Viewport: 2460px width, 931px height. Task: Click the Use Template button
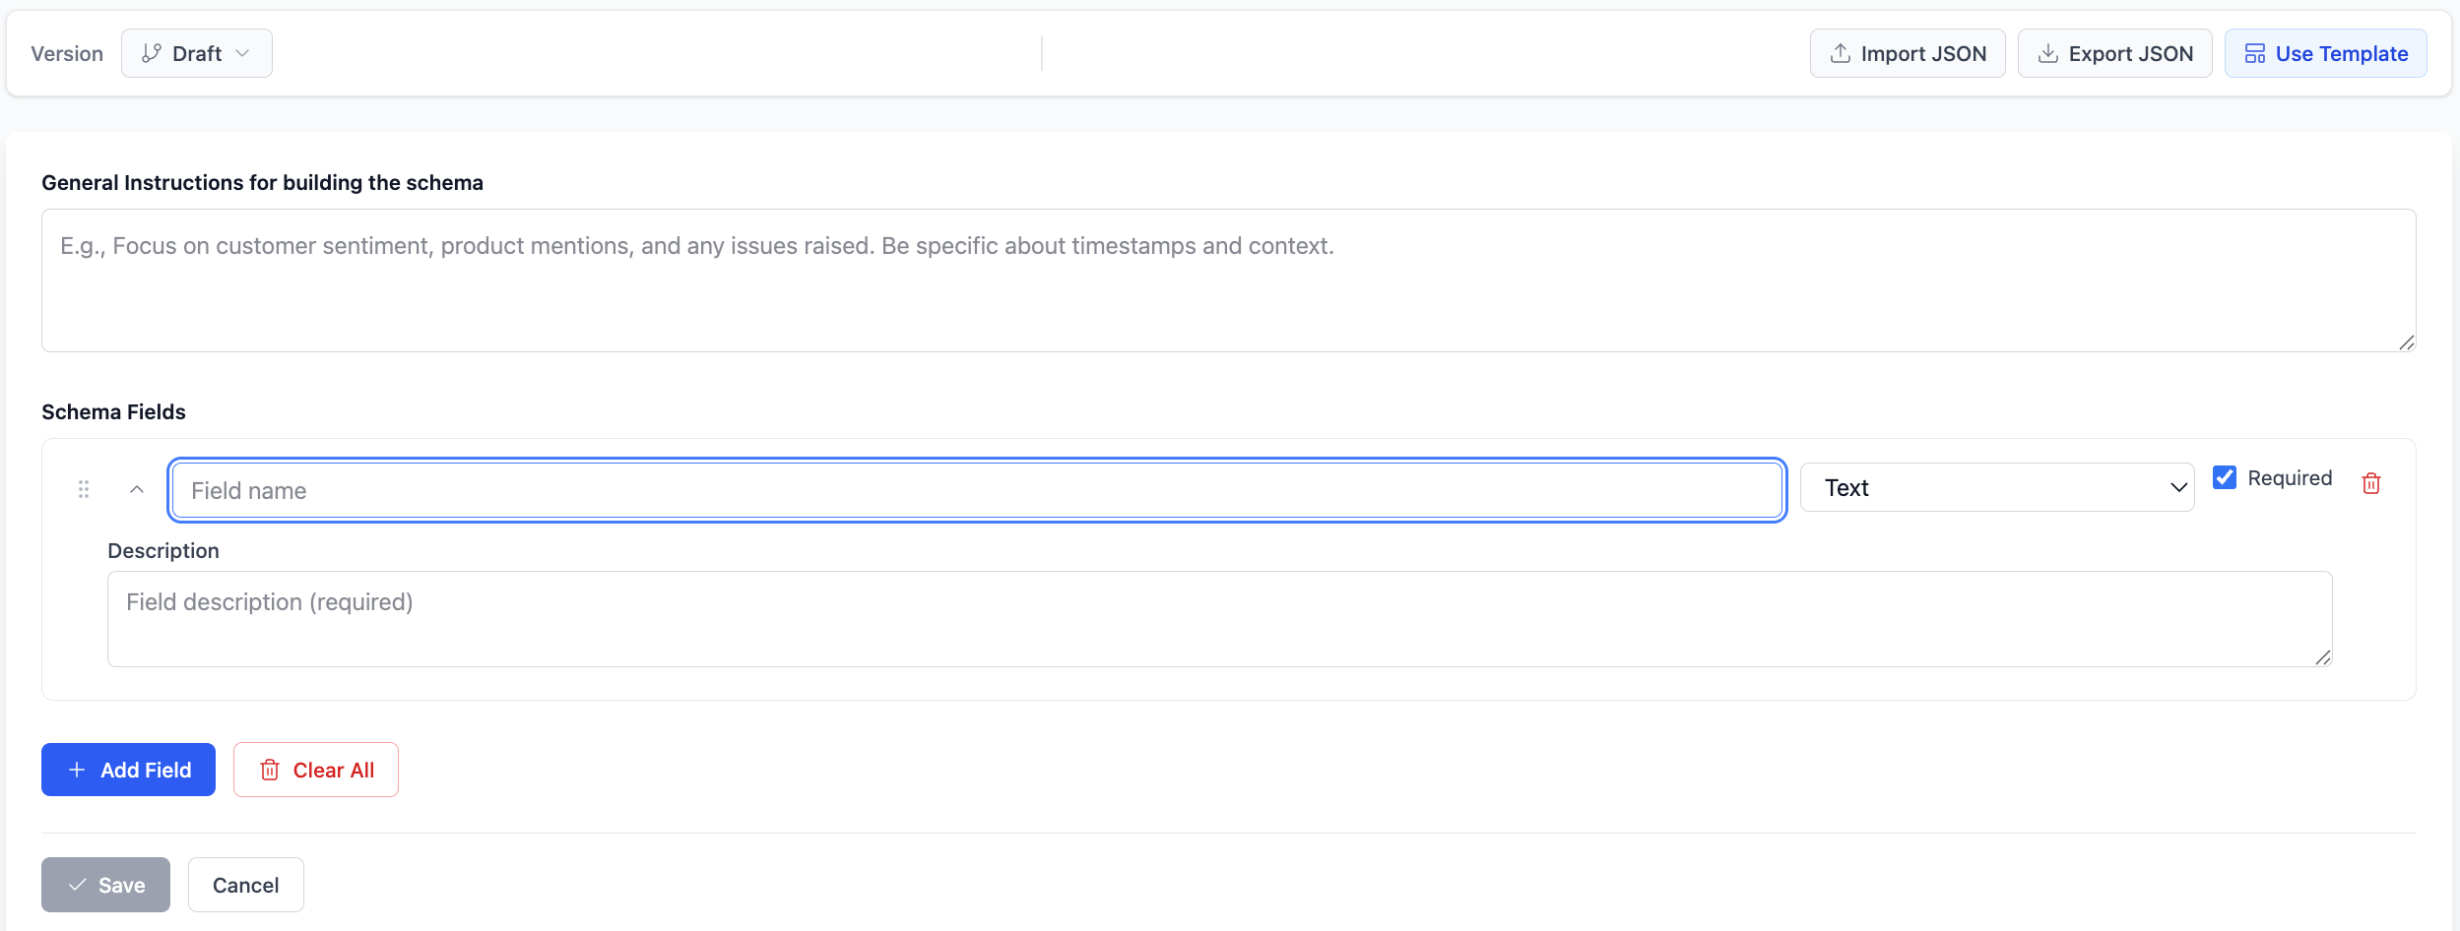point(2325,53)
